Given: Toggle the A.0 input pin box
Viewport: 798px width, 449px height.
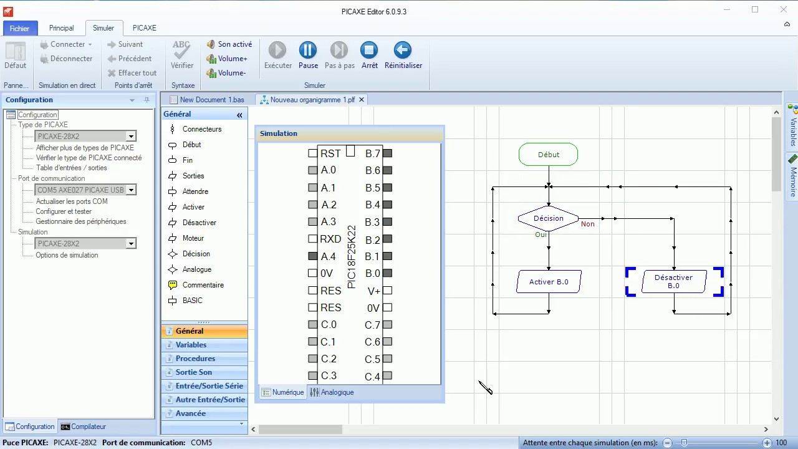Looking at the screenshot, I should click(312, 170).
